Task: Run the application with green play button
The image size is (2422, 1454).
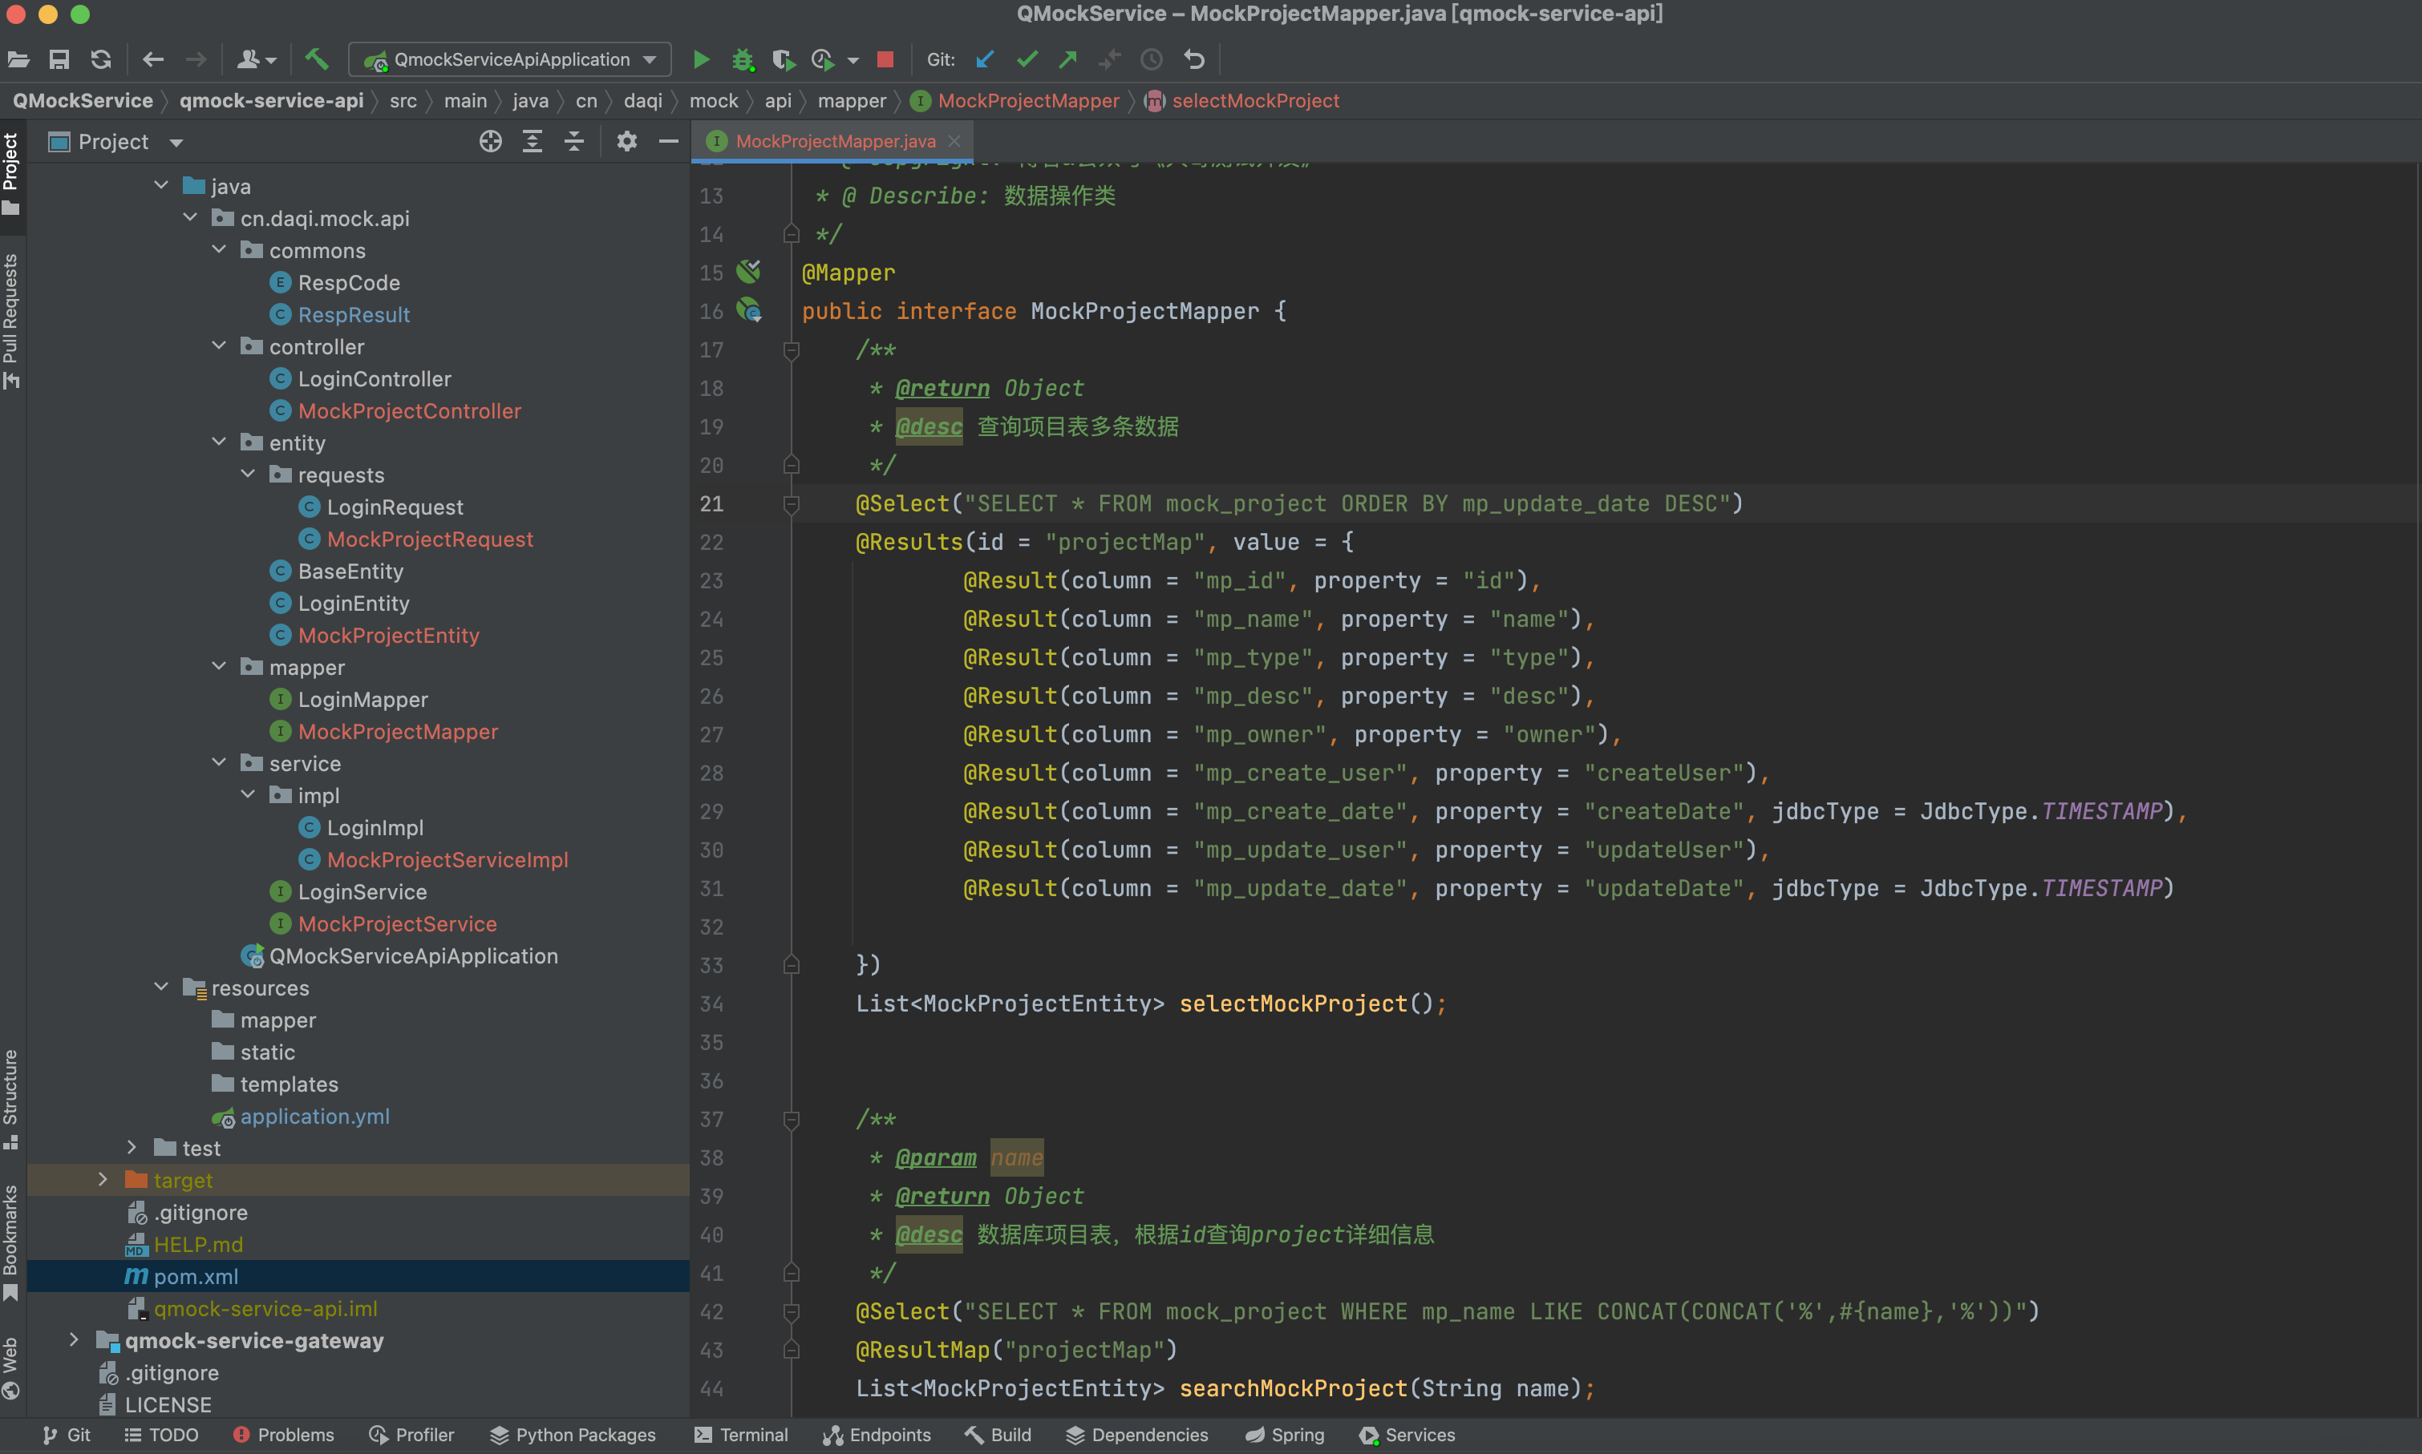Action: 701,60
